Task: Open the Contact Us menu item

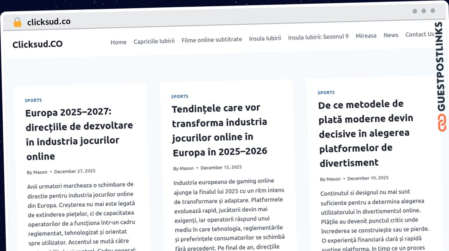Action: pyautogui.click(x=419, y=34)
